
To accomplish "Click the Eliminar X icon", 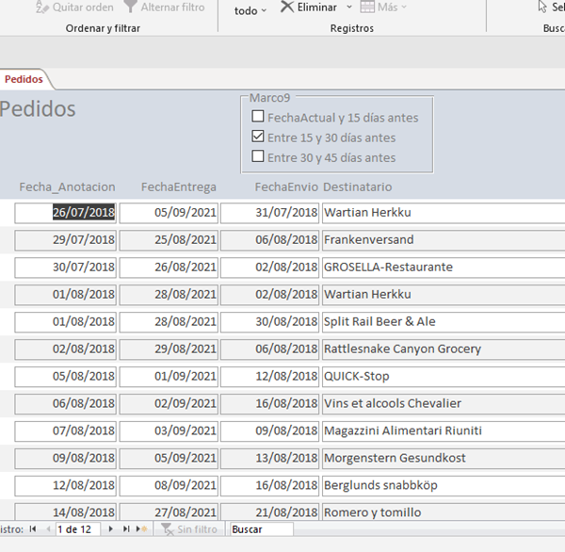I will pos(287,7).
